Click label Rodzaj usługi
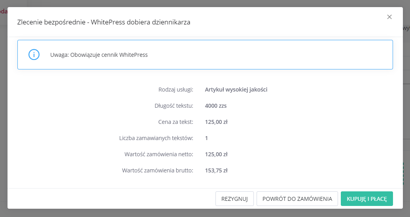410x217 pixels. tap(176, 90)
